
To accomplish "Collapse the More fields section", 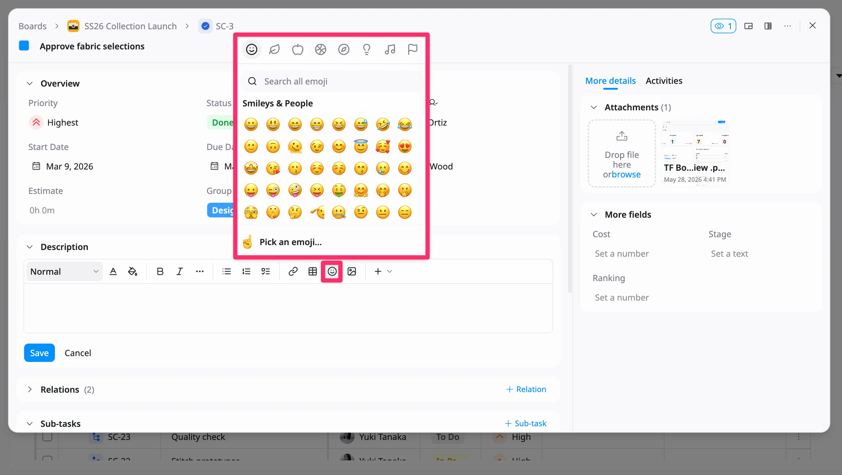I will (594, 215).
